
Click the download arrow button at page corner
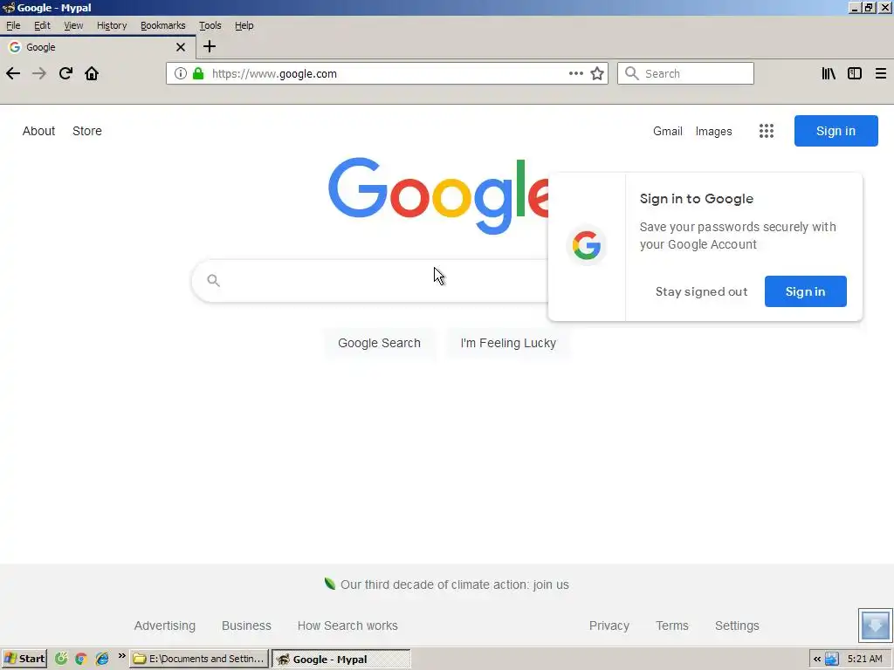click(875, 626)
